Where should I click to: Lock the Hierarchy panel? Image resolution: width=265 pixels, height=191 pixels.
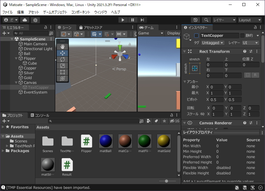(x=45, y=27)
